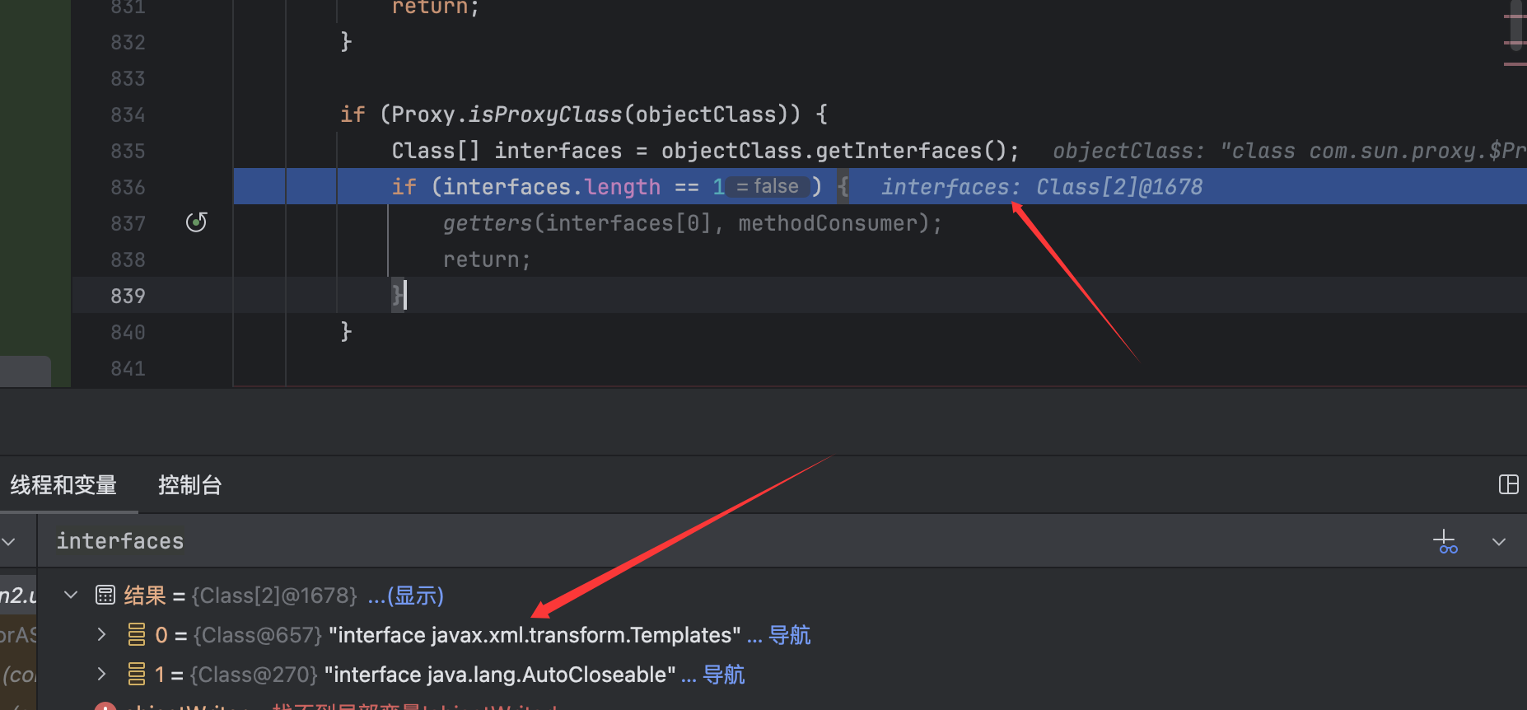Switch to the 线程和变量 tab
This screenshot has height=710, width=1527.
[63, 485]
